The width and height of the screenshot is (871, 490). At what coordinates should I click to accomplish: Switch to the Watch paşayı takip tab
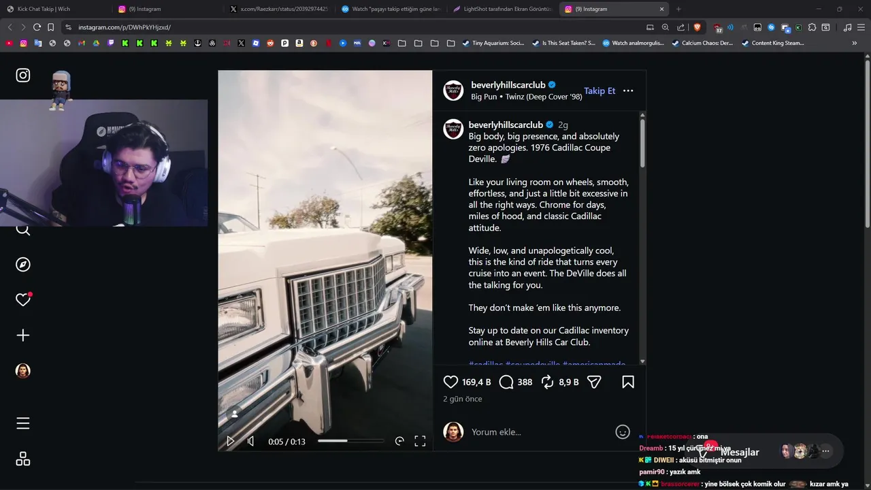pyautogui.click(x=391, y=9)
